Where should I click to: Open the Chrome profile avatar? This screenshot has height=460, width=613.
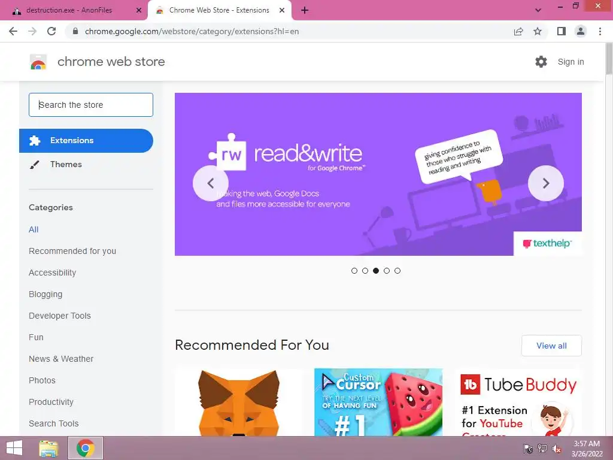581,31
